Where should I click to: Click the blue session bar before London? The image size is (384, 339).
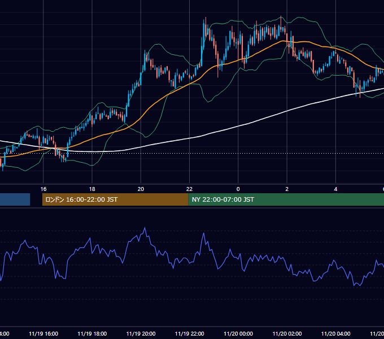pyautogui.click(x=15, y=199)
